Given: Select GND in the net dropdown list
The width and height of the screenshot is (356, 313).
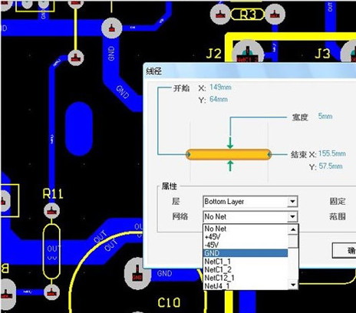Looking at the screenshot, I should pyautogui.click(x=246, y=253).
